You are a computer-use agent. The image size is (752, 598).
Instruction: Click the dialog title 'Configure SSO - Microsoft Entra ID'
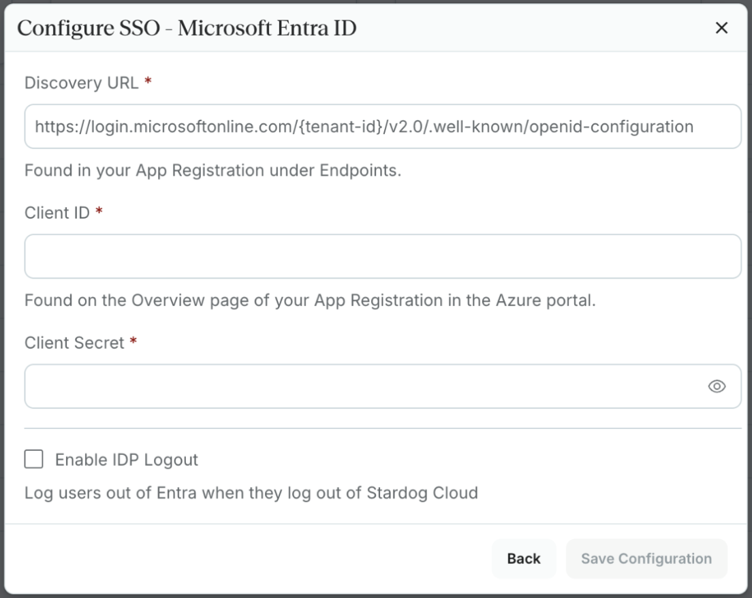point(187,29)
